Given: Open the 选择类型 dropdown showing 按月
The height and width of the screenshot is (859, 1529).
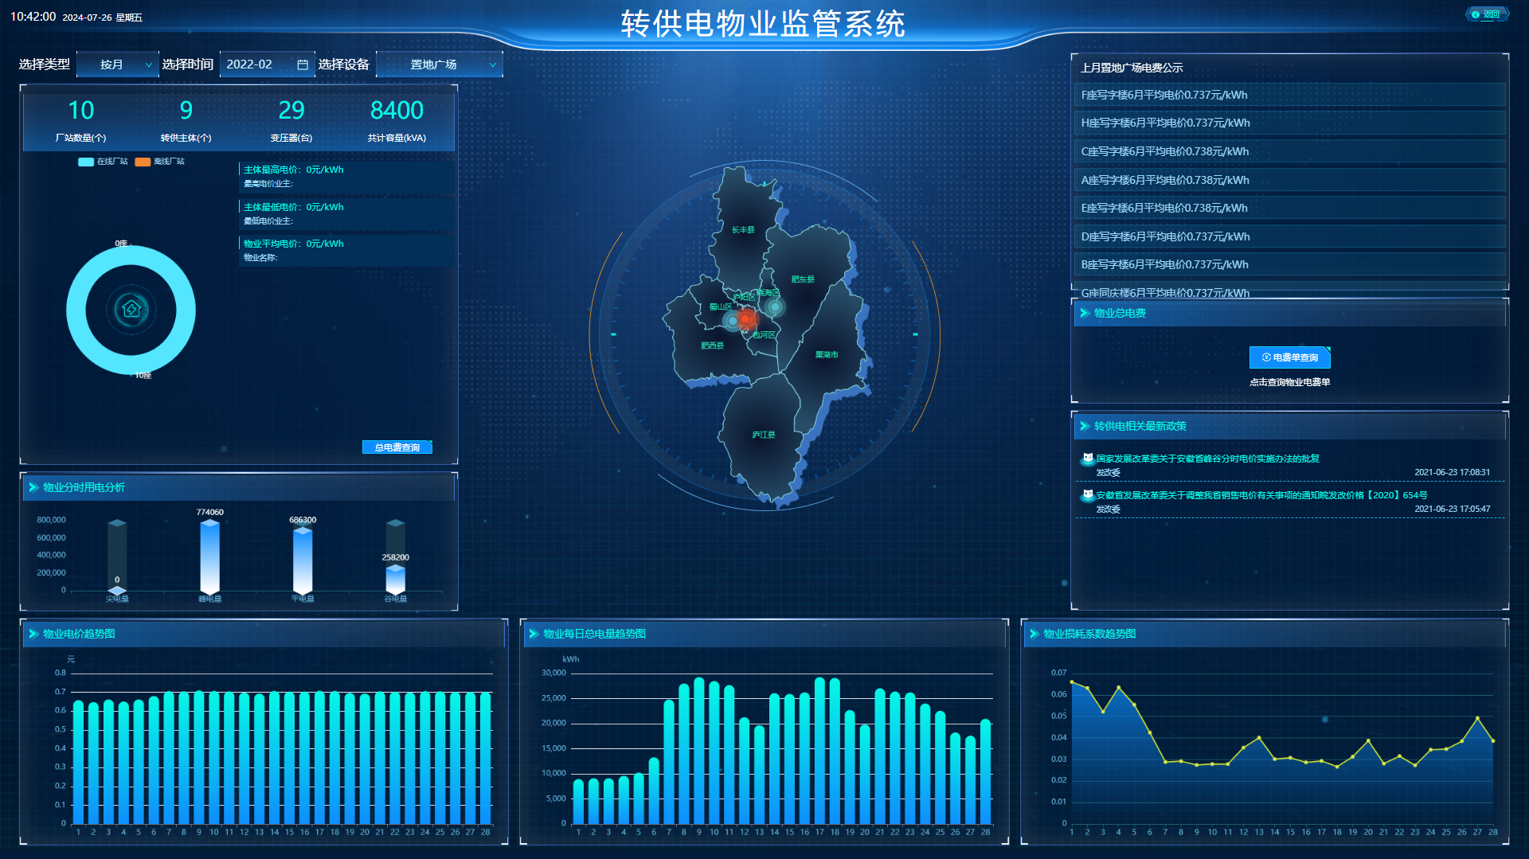Looking at the screenshot, I should click(117, 64).
